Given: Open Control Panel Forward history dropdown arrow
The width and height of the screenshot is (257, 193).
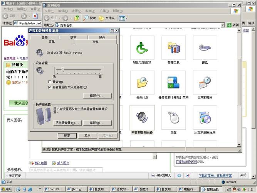Looking at the screenshot, I should (x=71, y=18).
